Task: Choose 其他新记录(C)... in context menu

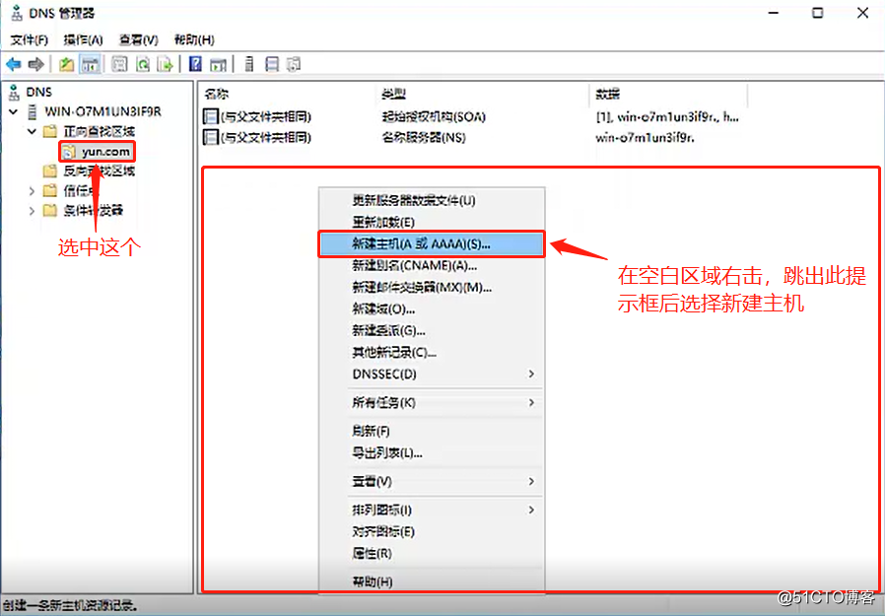Action: [x=432, y=352]
